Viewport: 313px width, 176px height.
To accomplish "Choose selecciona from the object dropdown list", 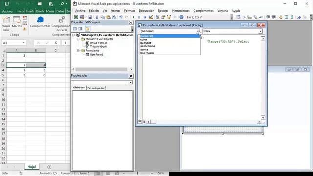I will click(148, 46).
